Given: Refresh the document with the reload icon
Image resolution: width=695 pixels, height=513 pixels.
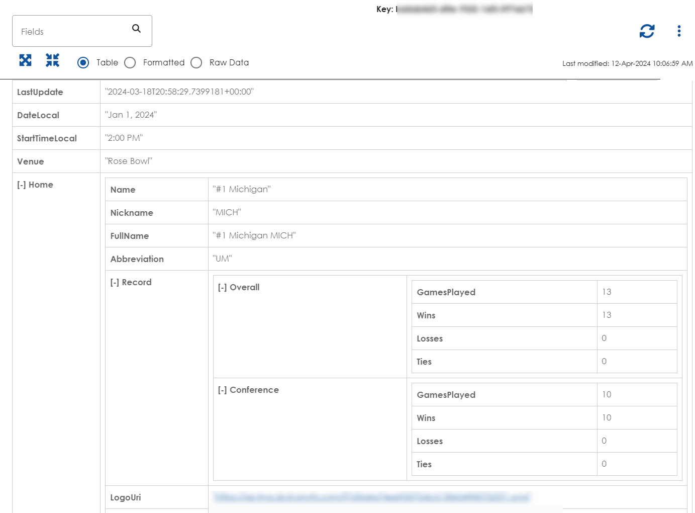Looking at the screenshot, I should [x=647, y=31].
